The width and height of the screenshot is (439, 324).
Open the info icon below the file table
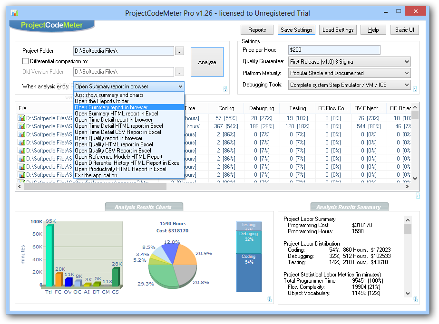418,196
